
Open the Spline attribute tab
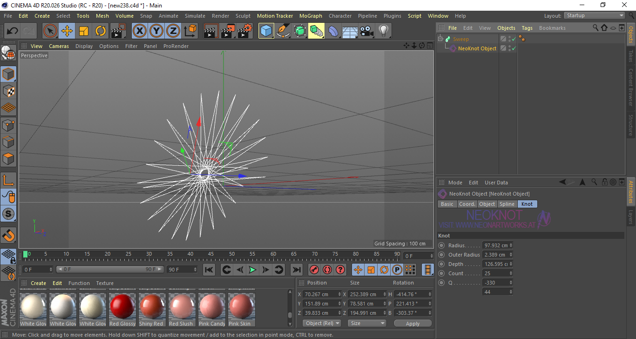(x=507, y=204)
